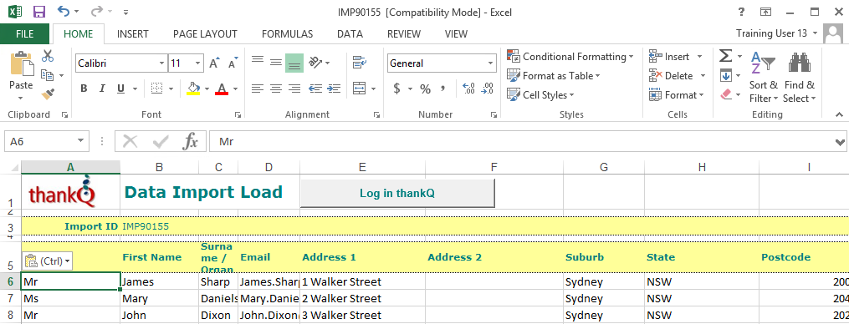Click Decrease Indent icon
Viewport: 849px width, 324px height.
click(315, 89)
